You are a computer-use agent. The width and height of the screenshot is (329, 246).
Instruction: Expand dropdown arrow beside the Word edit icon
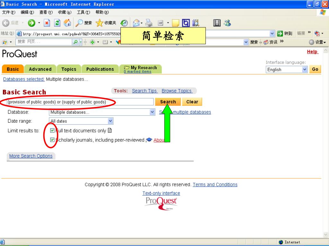(168, 23)
